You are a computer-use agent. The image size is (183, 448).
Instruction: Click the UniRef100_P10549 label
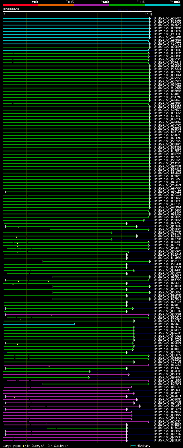click(x=168, y=308)
